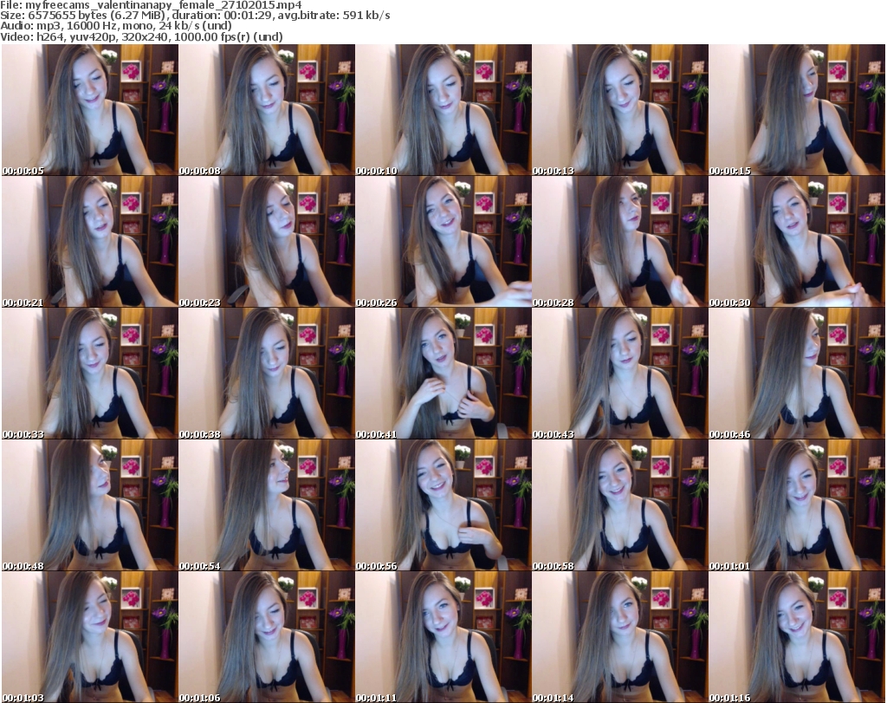Select the thumbnail marked 00:00:21
The image size is (887, 703).
point(89,242)
